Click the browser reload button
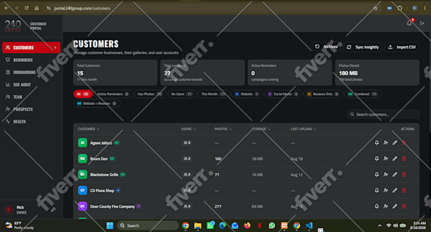 pyautogui.click(x=27, y=8)
